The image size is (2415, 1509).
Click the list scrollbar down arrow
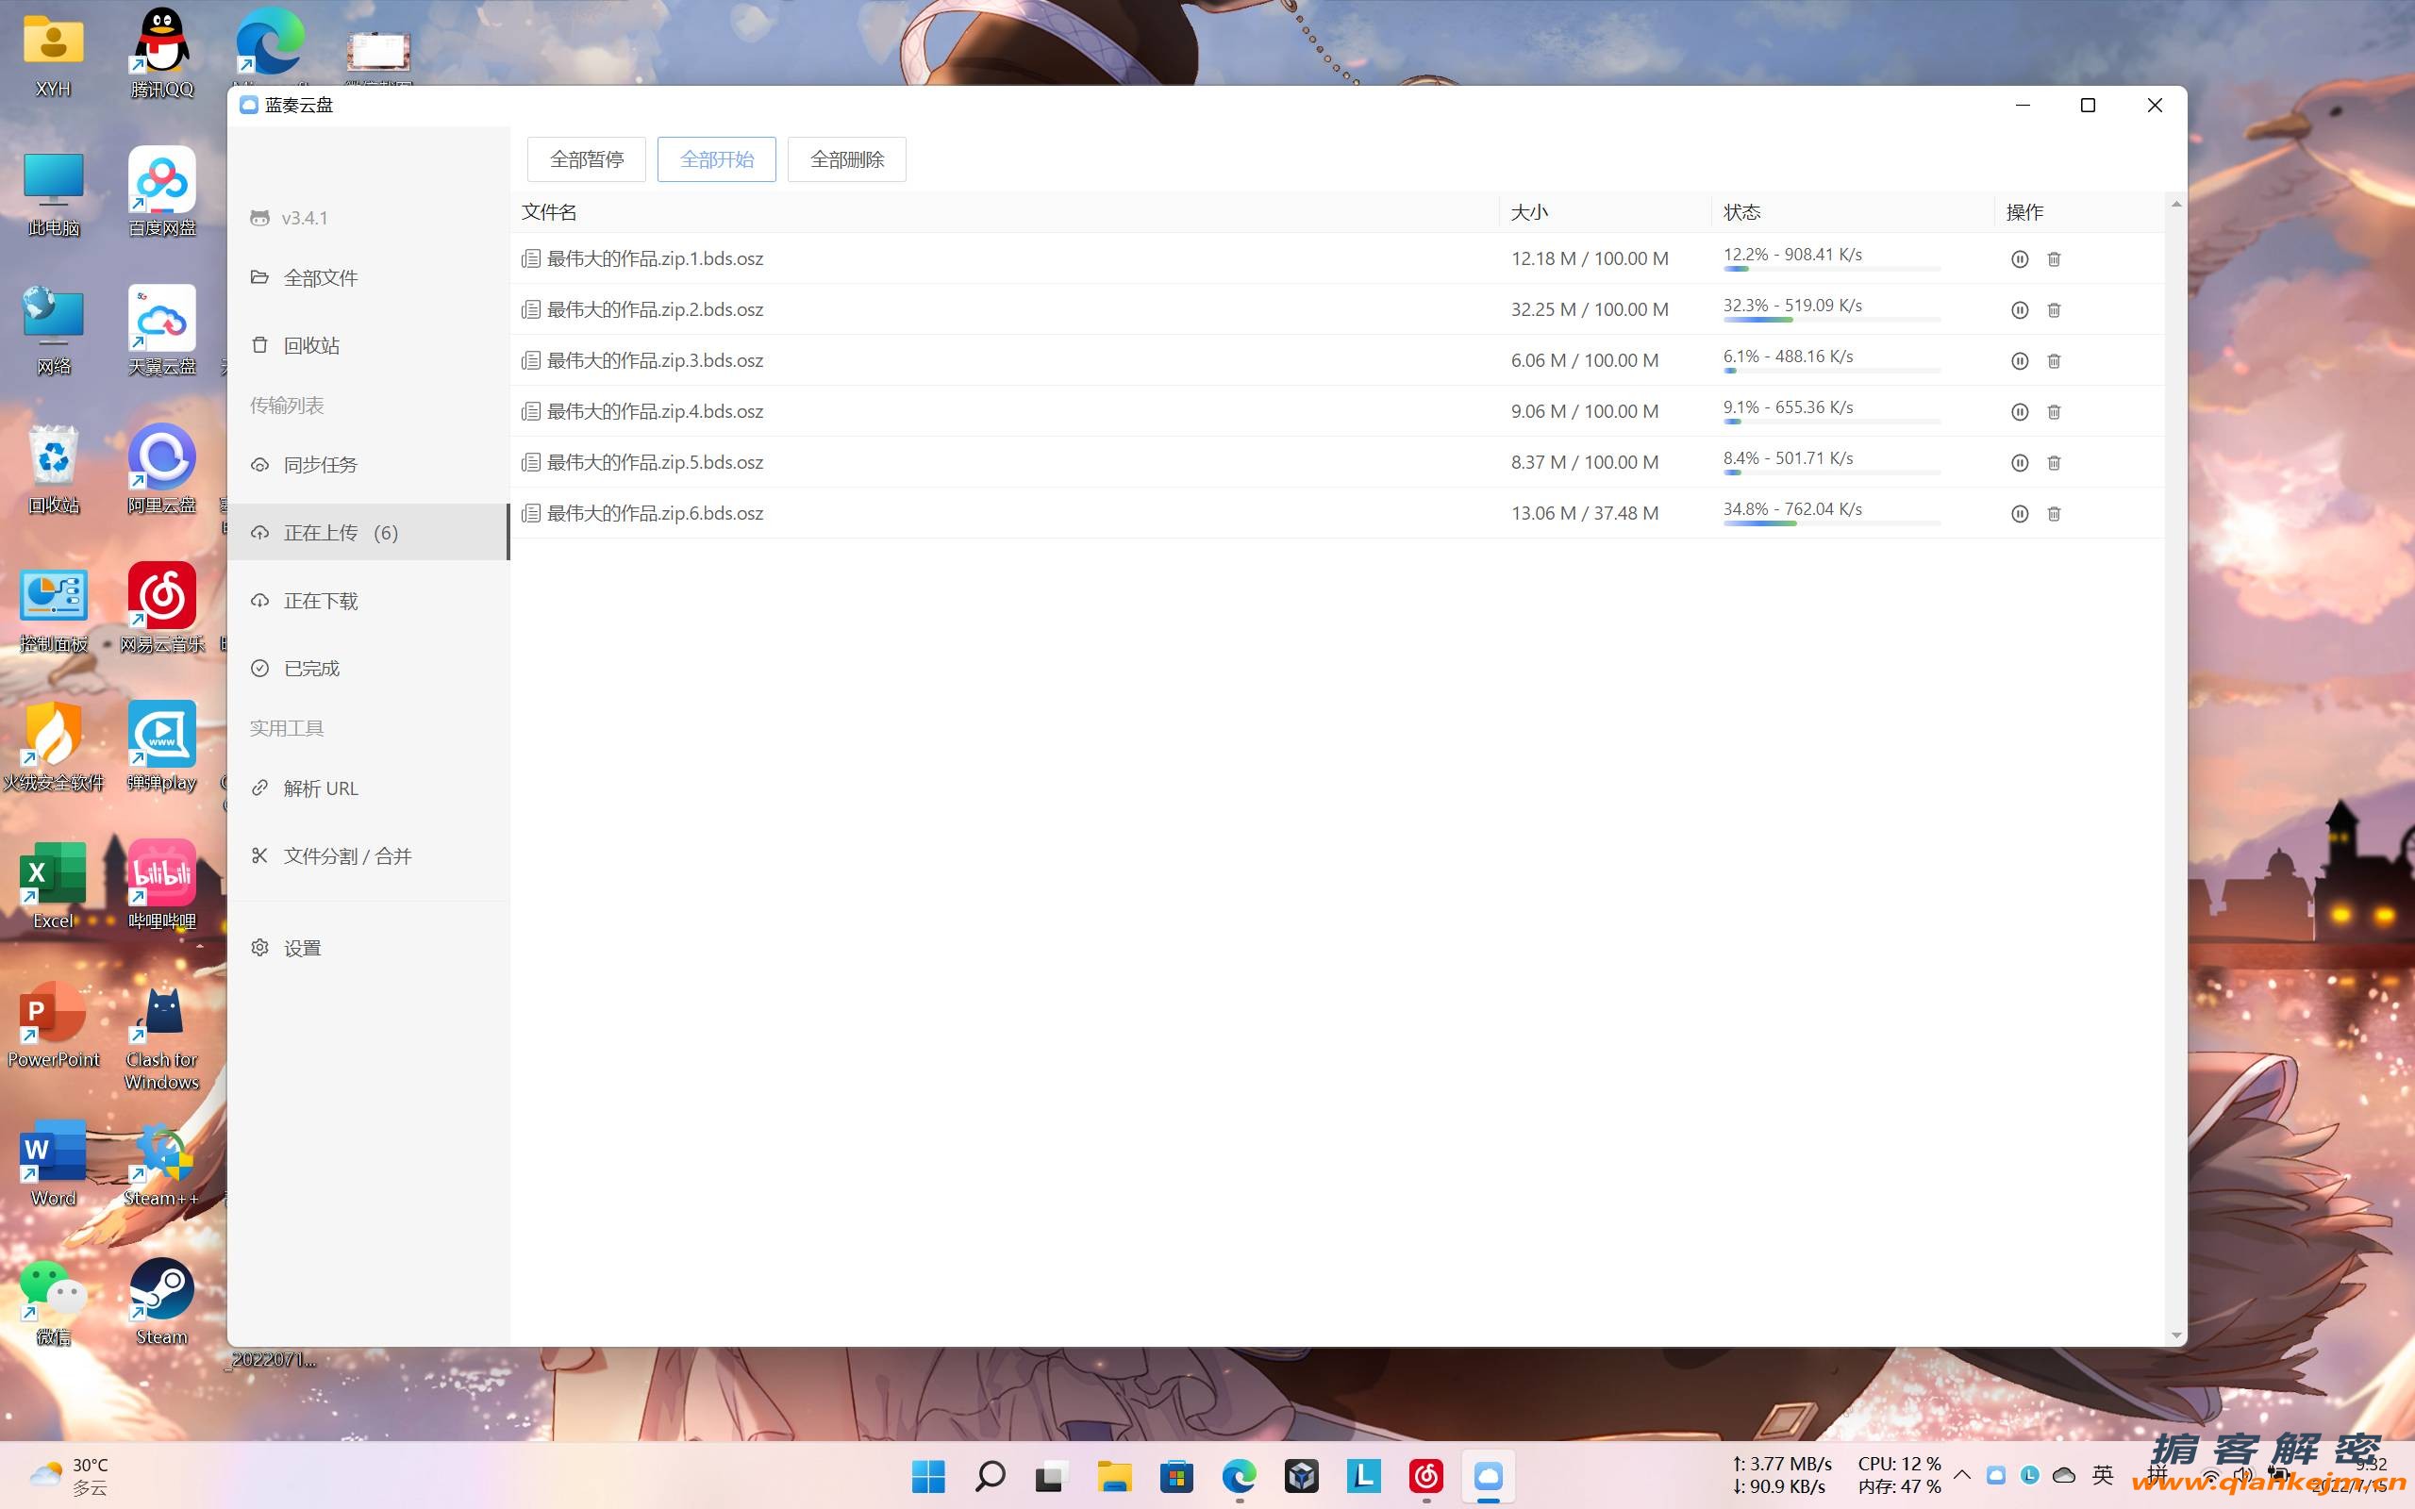(2175, 1335)
